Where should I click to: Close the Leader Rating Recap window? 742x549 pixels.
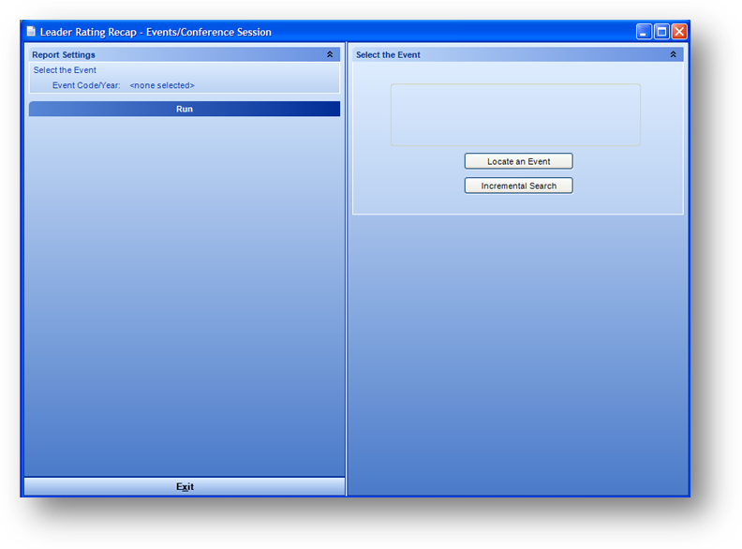(678, 32)
